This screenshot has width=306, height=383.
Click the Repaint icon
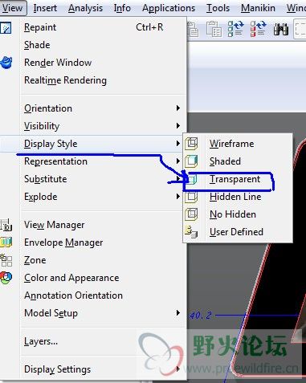coord(6,27)
